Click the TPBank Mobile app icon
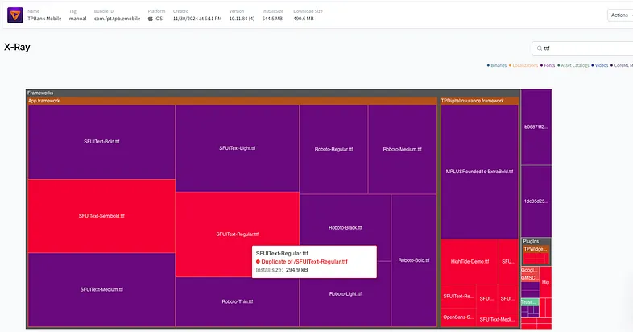The height and width of the screenshot is (332, 633). (x=14, y=15)
